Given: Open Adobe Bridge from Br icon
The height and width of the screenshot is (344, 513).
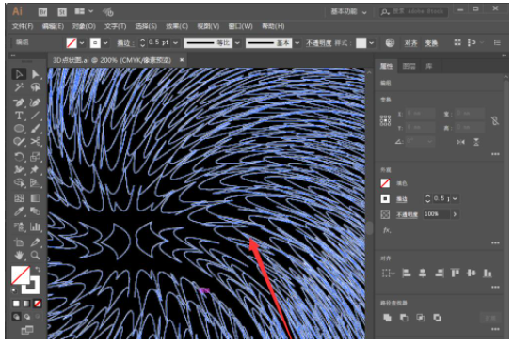Looking at the screenshot, I should 42,12.
